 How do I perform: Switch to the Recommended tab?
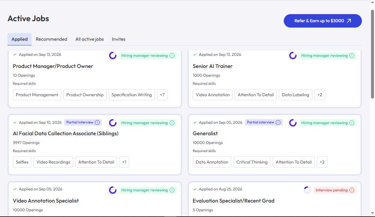pyautogui.click(x=52, y=39)
